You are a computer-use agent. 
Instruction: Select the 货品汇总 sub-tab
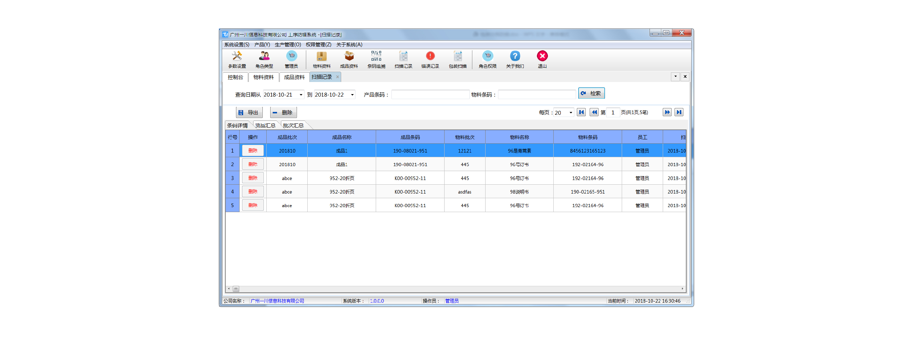[265, 125]
